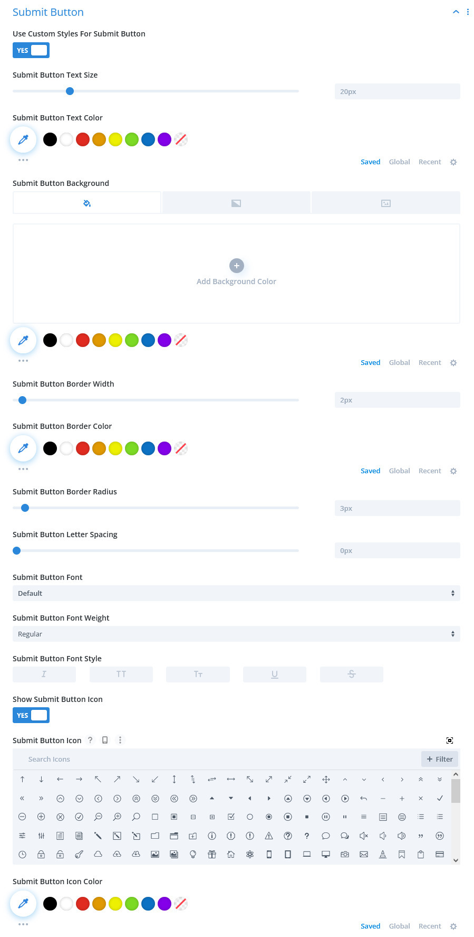Toggle Show Submit Button Icon switch
This screenshot has height=937, width=474.
[x=31, y=715]
